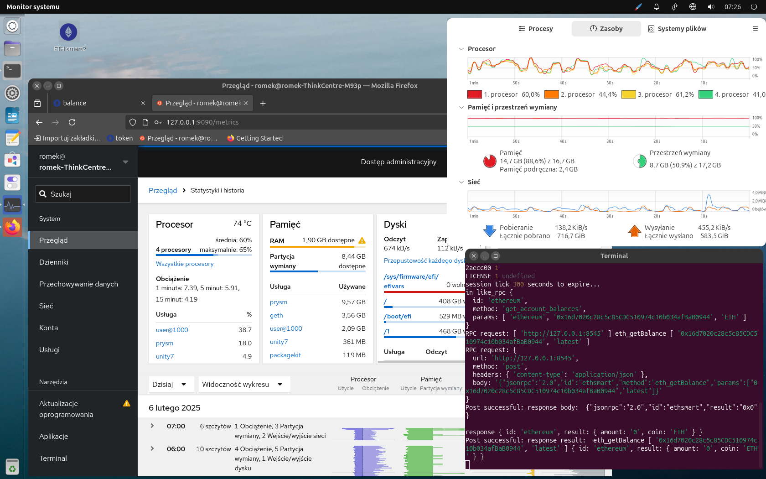Open Sieć in Cockpit sidebar
The height and width of the screenshot is (479, 766).
(x=83, y=306)
